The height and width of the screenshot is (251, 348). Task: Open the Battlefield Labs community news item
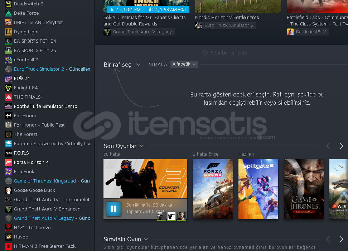(317, 21)
